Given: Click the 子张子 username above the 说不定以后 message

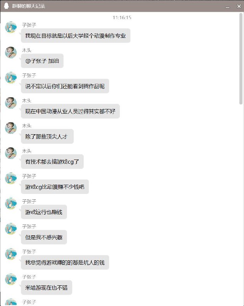Looking at the screenshot, I should (29, 75).
